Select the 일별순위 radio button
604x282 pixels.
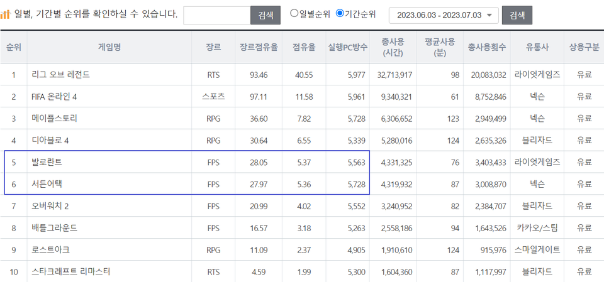point(294,14)
